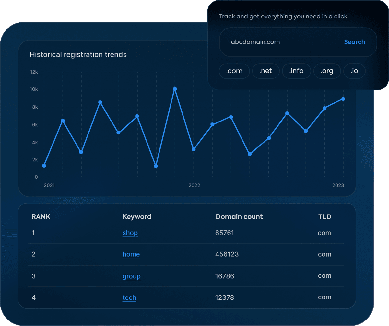Select the 2022 label on the chart axis
This screenshot has width=389, height=326.
[194, 185]
